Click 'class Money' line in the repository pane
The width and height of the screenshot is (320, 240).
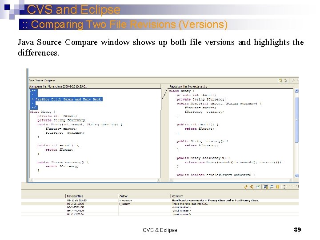[x=182, y=91]
